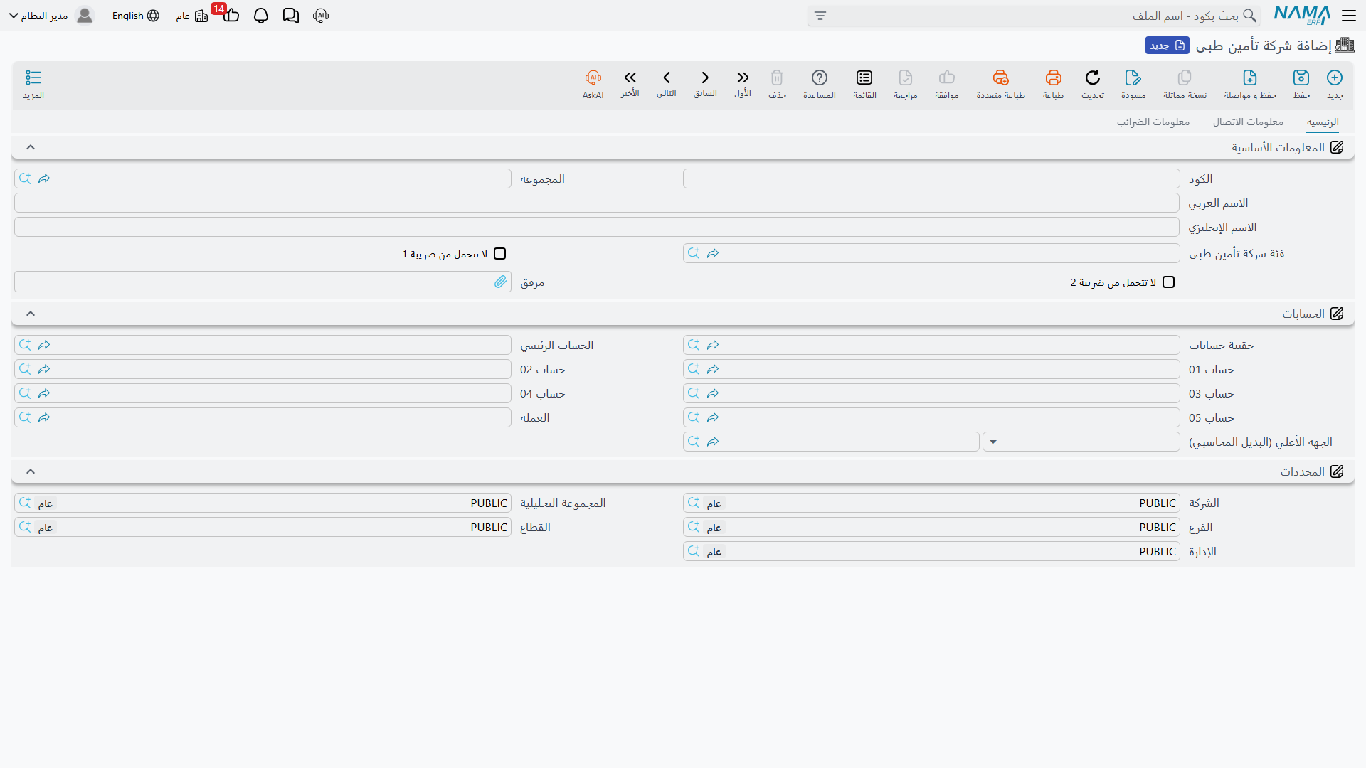Go to السابق (Previous) record
Viewport: 1366px width, 768px height.
coord(705,78)
